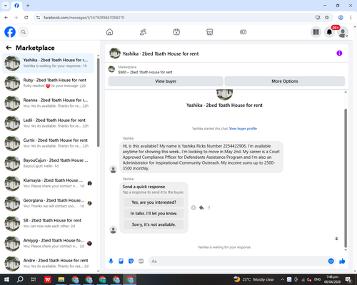
Task: Send a thumbs-up like
Action: click(x=342, y=261)
